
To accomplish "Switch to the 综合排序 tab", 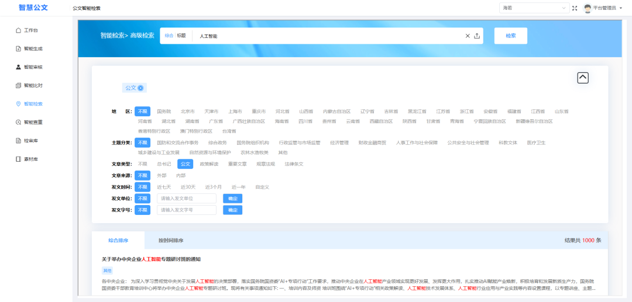I will tap(118, 240).
